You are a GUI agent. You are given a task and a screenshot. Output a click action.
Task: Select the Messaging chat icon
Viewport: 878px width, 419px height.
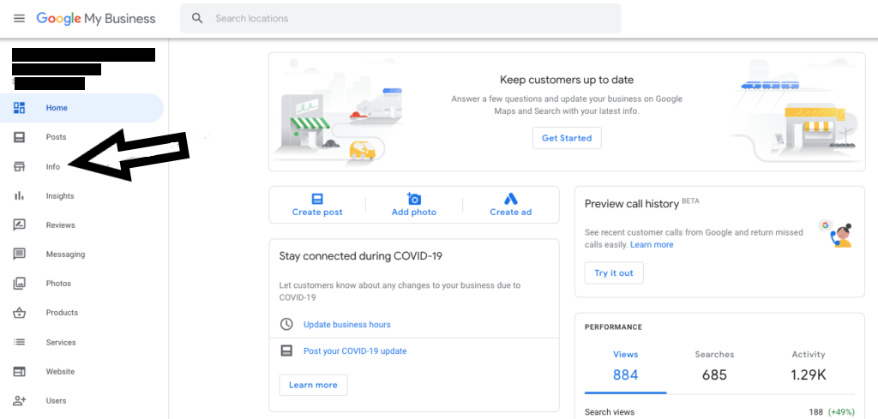tap(19, 254)
